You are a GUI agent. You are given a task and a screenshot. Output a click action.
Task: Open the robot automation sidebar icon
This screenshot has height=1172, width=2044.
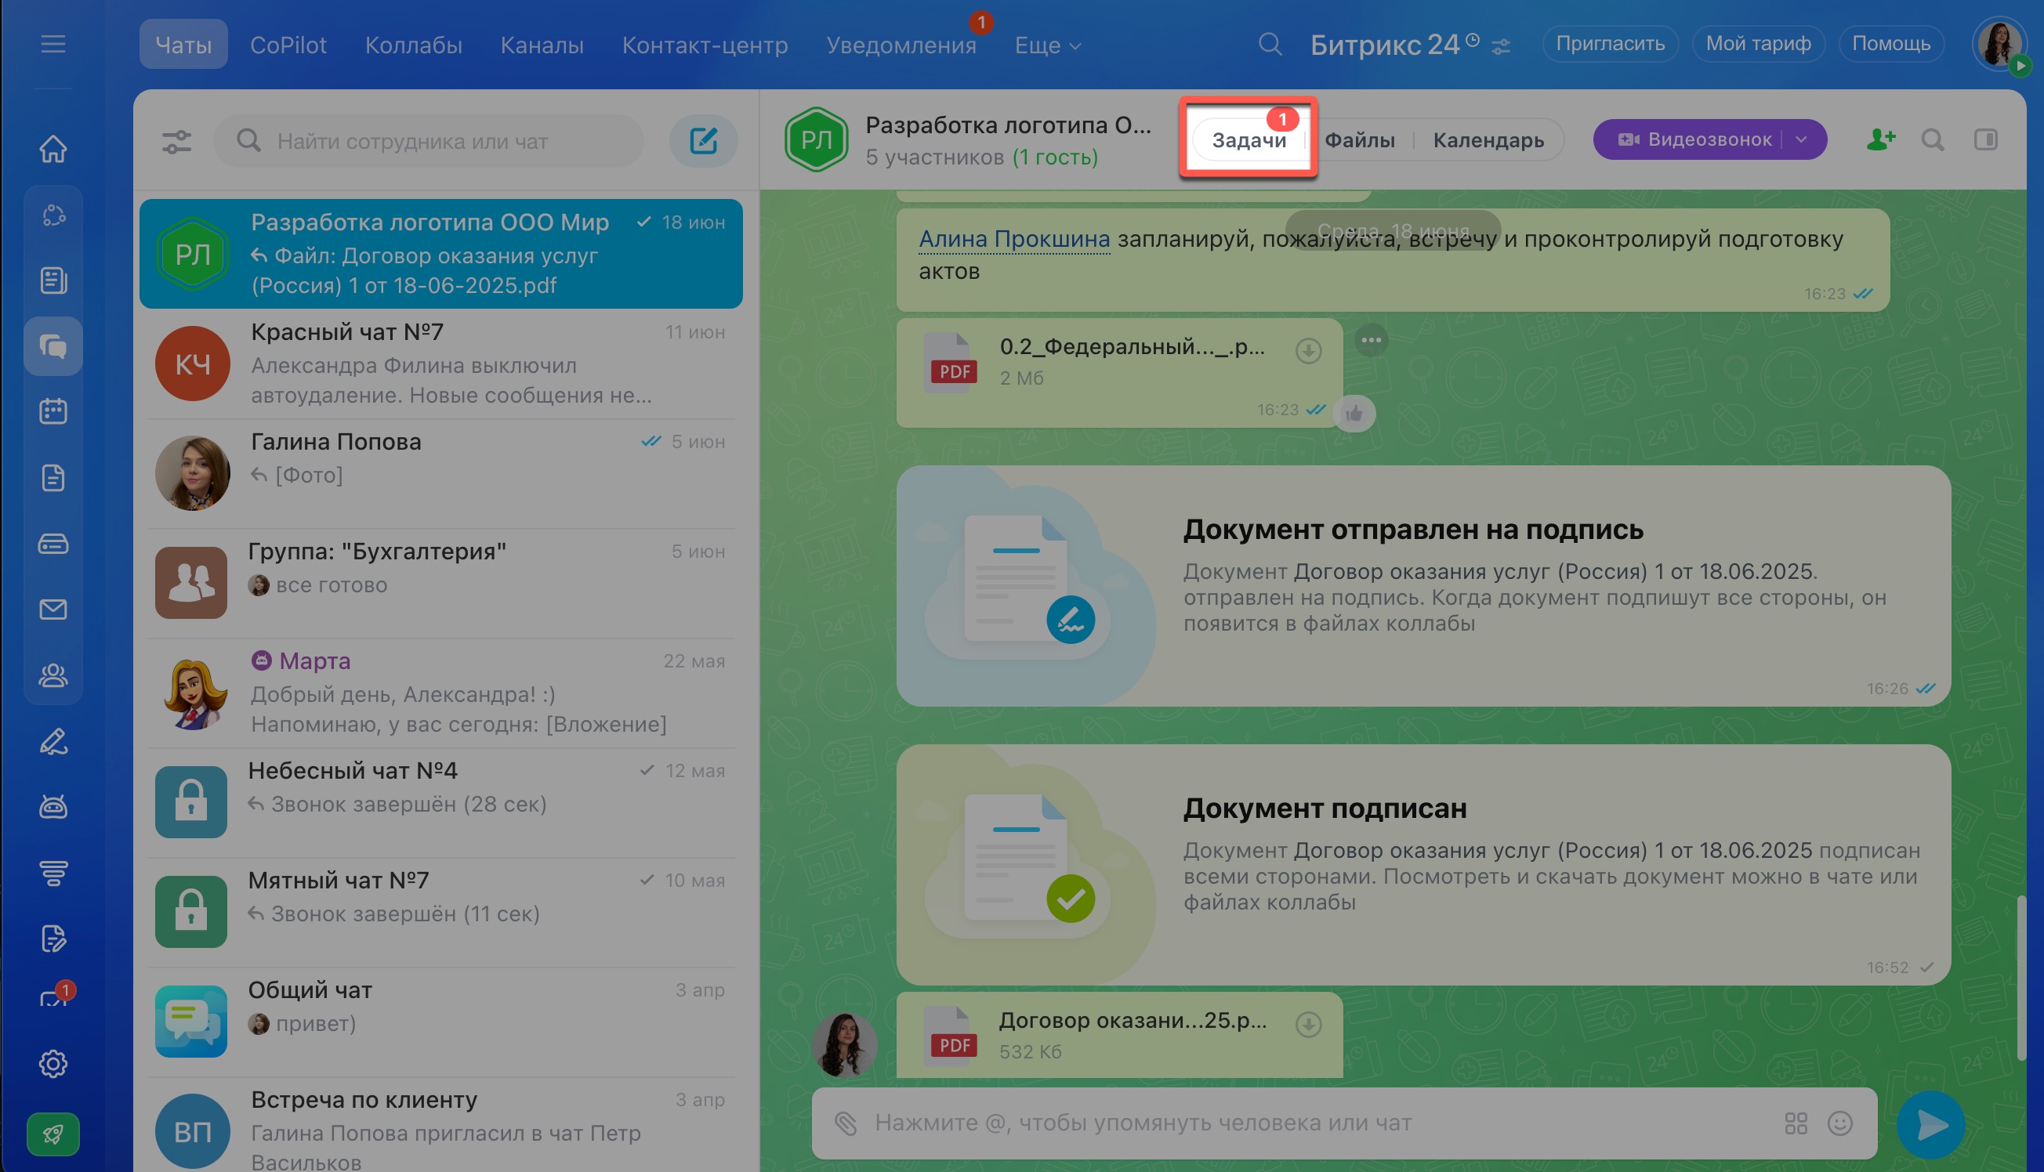(53, 807)
